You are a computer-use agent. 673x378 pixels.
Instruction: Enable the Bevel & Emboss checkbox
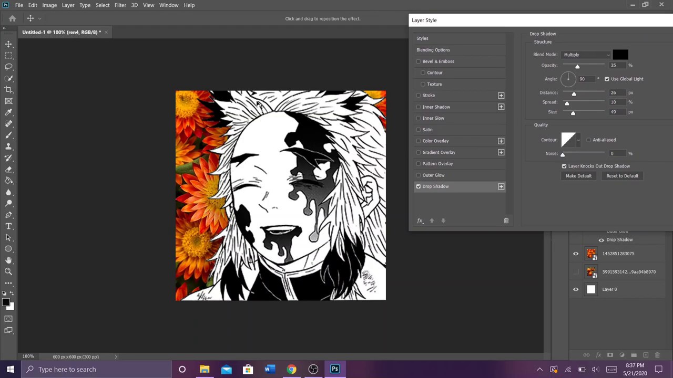tap(419, 61)
